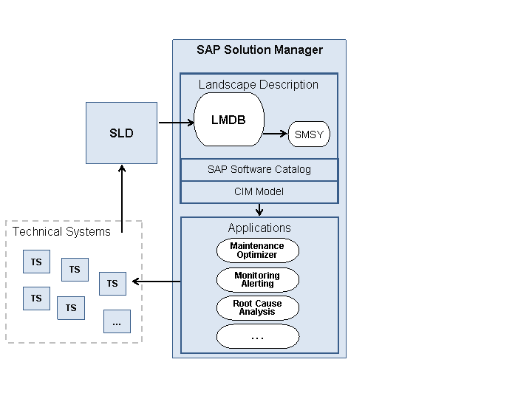Click the CIM Model bar

[259, 191]
